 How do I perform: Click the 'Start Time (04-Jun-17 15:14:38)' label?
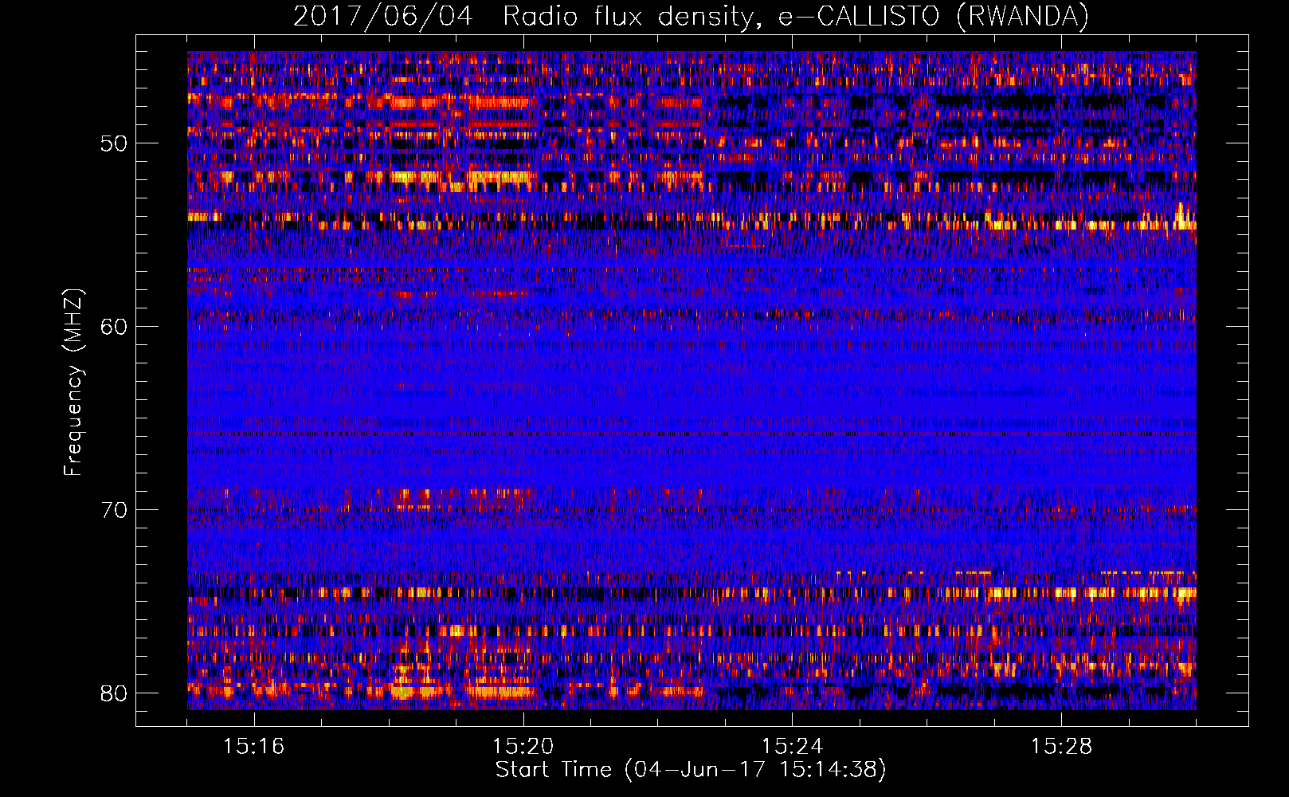click(691, 770)
